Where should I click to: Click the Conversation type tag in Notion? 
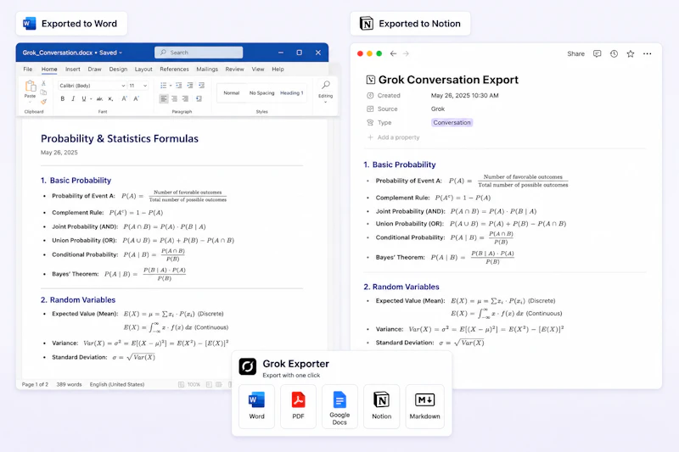coord(452,122)
